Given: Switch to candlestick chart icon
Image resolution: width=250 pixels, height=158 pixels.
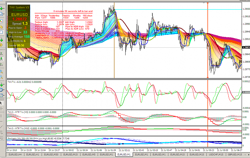Looking at the screenshot, I should pyautogui.click(x=1, y=59).
